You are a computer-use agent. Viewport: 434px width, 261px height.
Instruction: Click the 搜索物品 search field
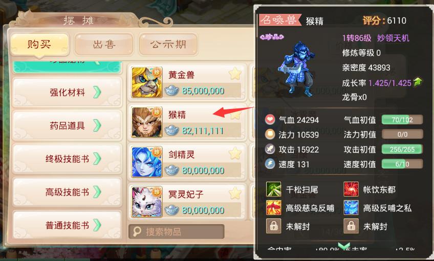pyautogui.click(x=176, y=231)
